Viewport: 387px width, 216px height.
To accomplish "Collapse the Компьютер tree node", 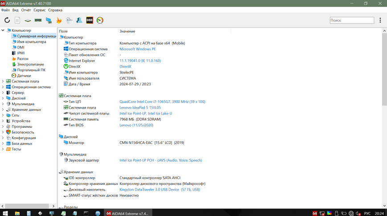I will point(3,30).
